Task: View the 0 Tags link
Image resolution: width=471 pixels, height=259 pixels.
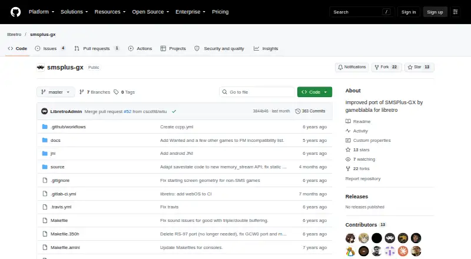Action: coord(124,92)
